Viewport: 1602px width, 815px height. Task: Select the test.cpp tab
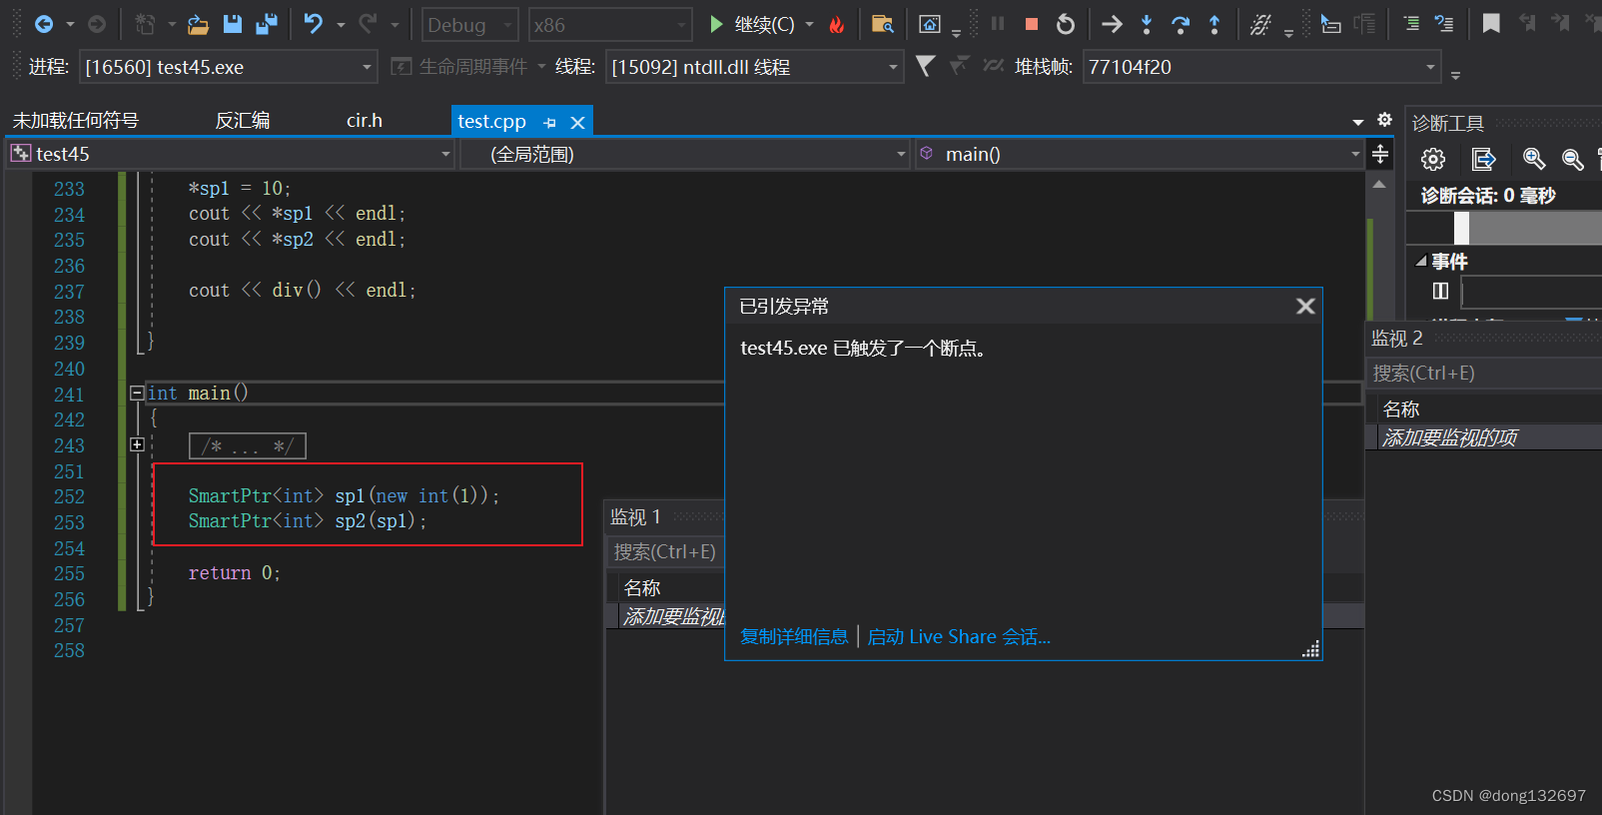pos(491,121)
